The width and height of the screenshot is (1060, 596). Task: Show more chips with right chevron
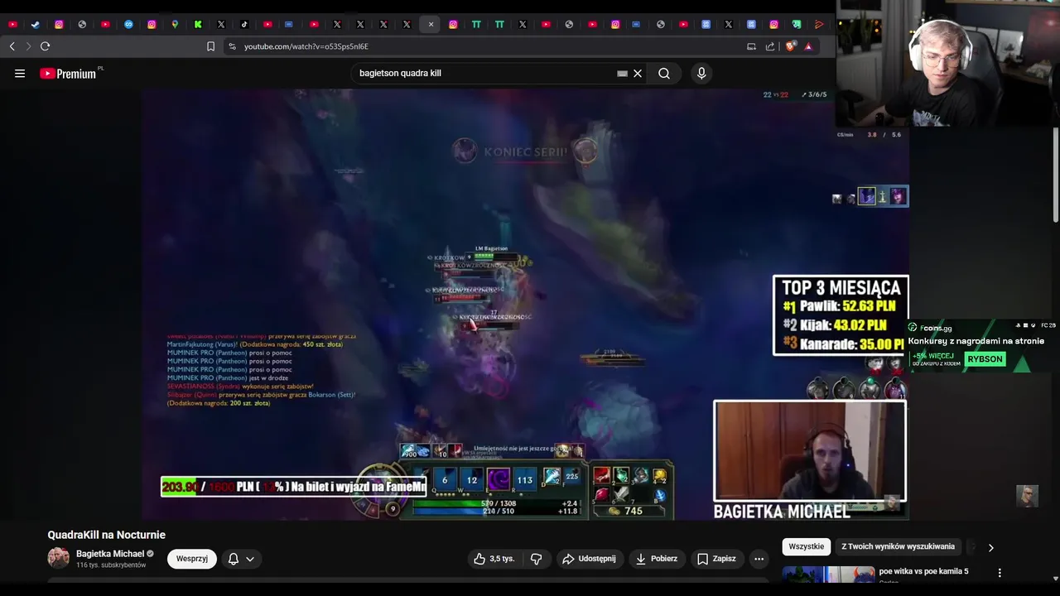click(990, 547)
